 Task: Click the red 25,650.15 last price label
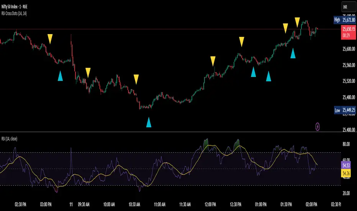click(348, 32)
